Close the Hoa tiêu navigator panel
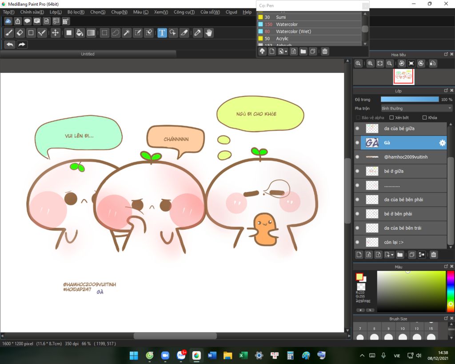Image resolution: width=455 pixels, height=364 pixels. 451,54
